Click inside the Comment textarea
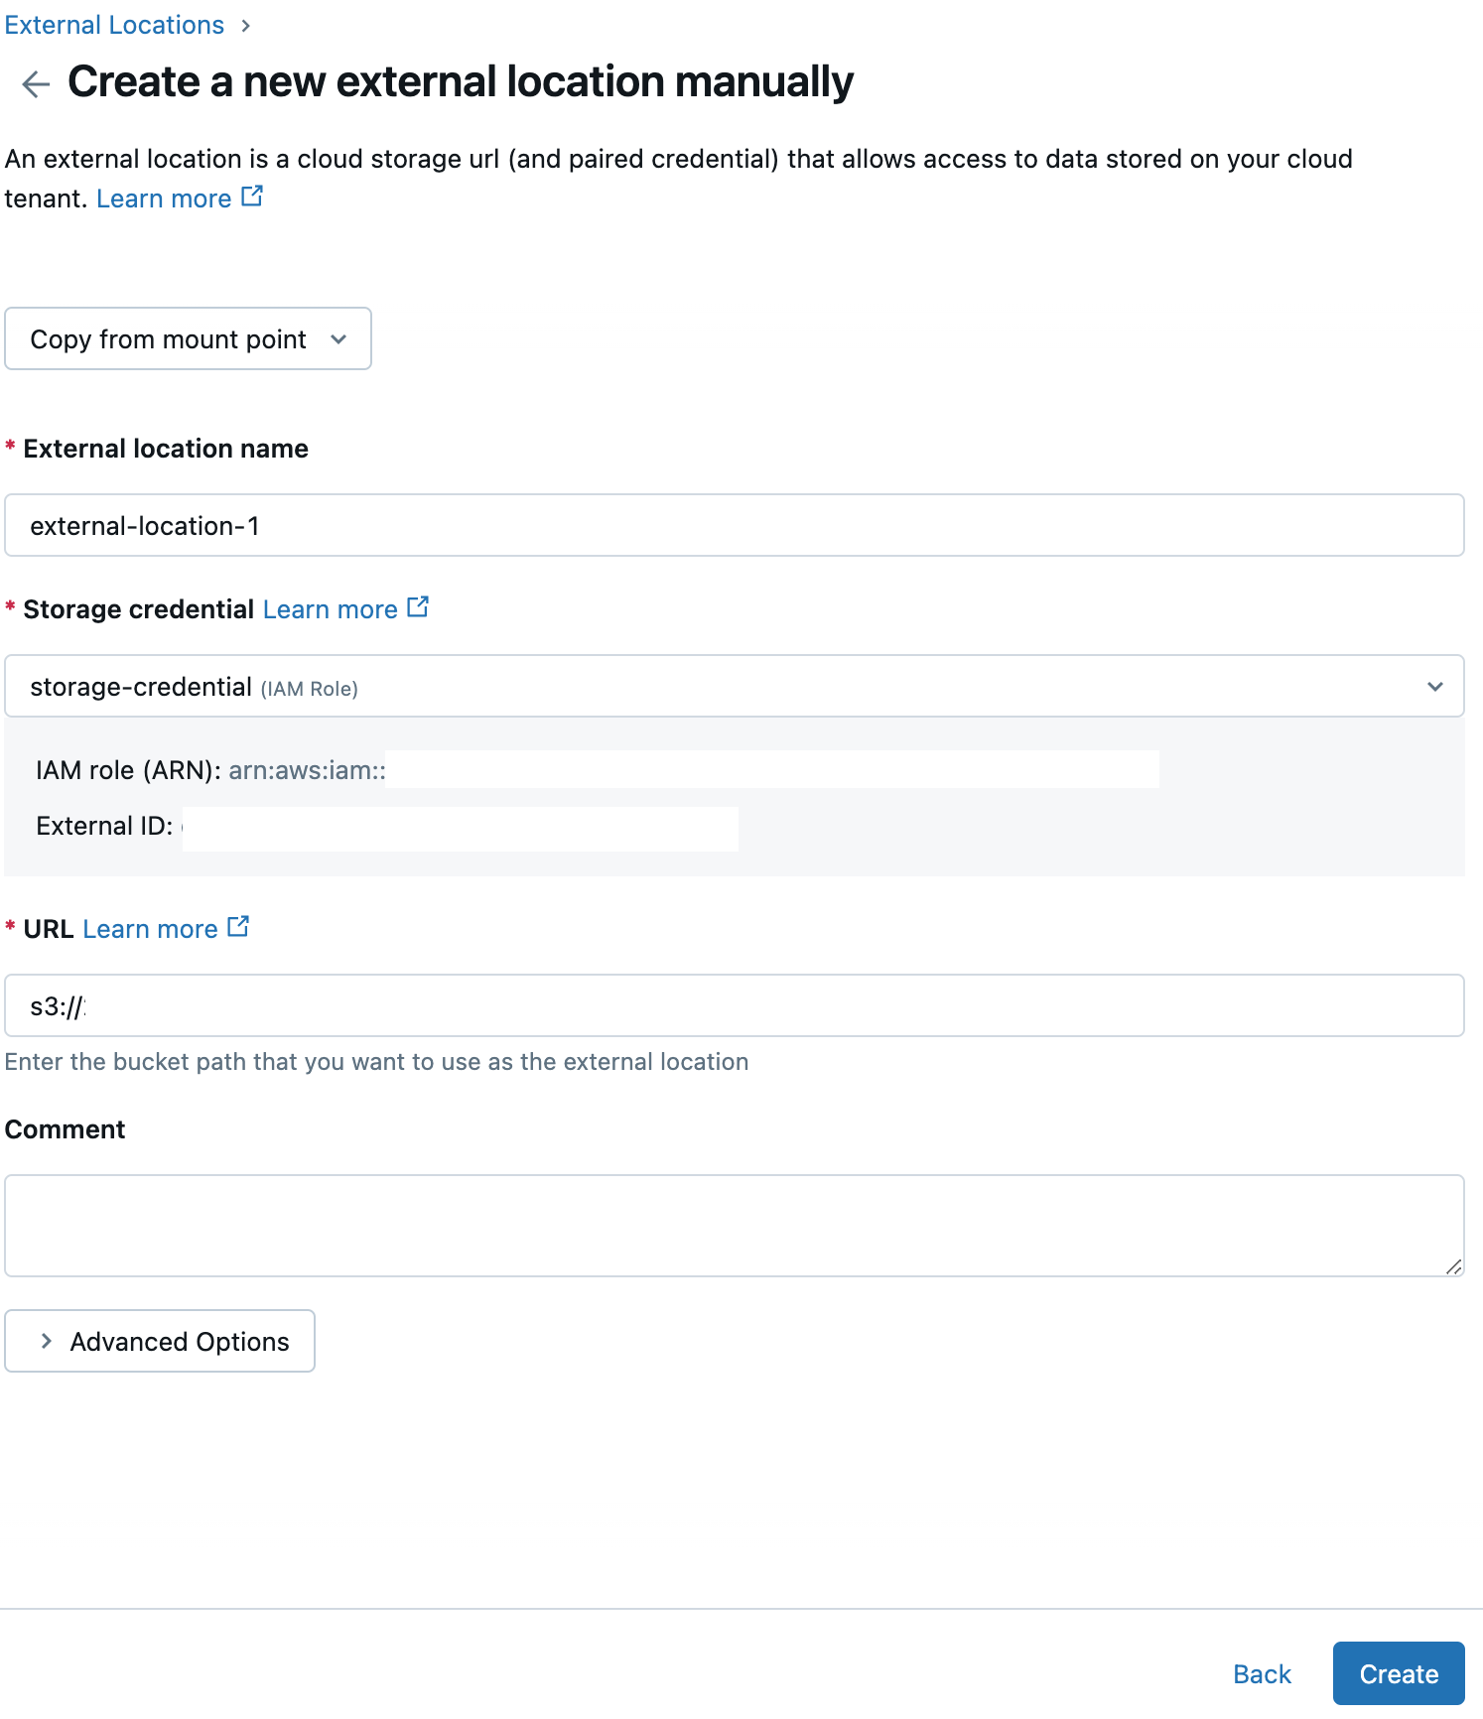Image resolution: width=1483 pixels, height=1719 pixels. click(x=735, y=1225)
